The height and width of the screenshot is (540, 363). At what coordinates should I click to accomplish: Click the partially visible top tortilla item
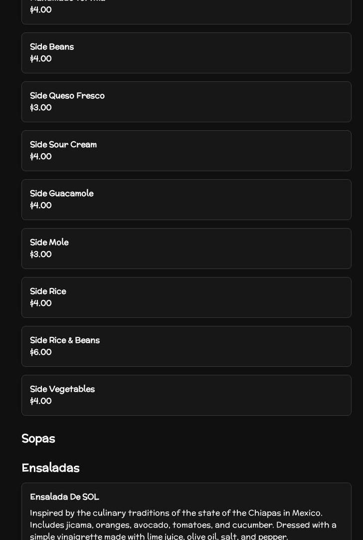tap(186, 10)
